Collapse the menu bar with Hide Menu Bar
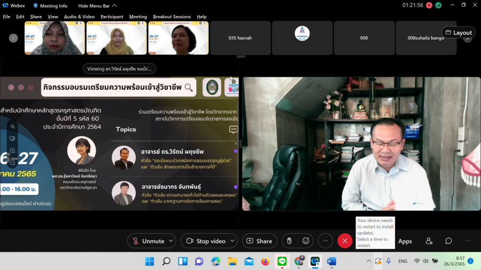This screenshot has width=481, height=270. pos(98,6)
